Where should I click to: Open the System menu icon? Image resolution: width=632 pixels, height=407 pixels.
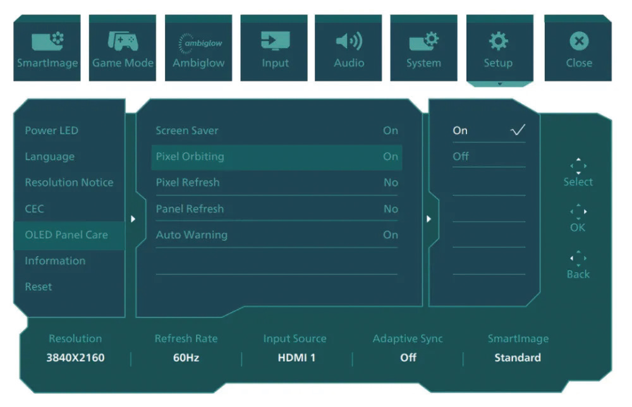(x=423, y=40)
